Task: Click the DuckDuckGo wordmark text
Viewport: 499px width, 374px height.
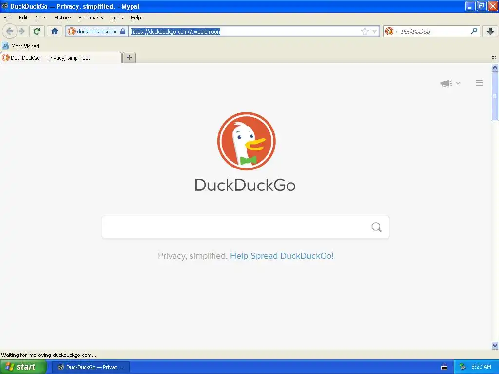Action: [x=245, y=186]
